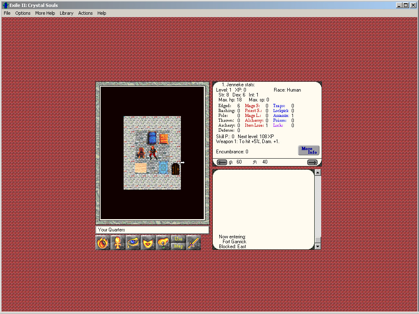Viewport: 419px width, 314px height.
Task: Click the 'Race: Human' text
Action: tap(287, 90)
